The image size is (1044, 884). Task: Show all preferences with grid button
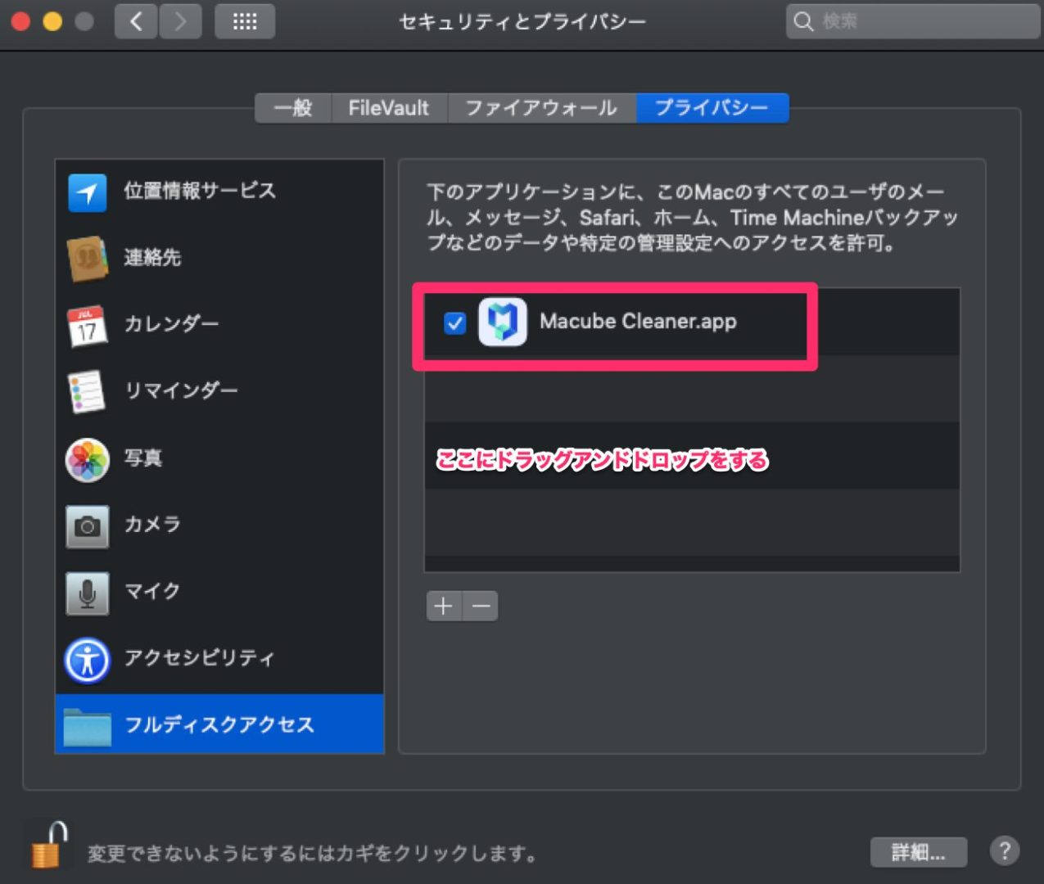[x=244, y=21]
